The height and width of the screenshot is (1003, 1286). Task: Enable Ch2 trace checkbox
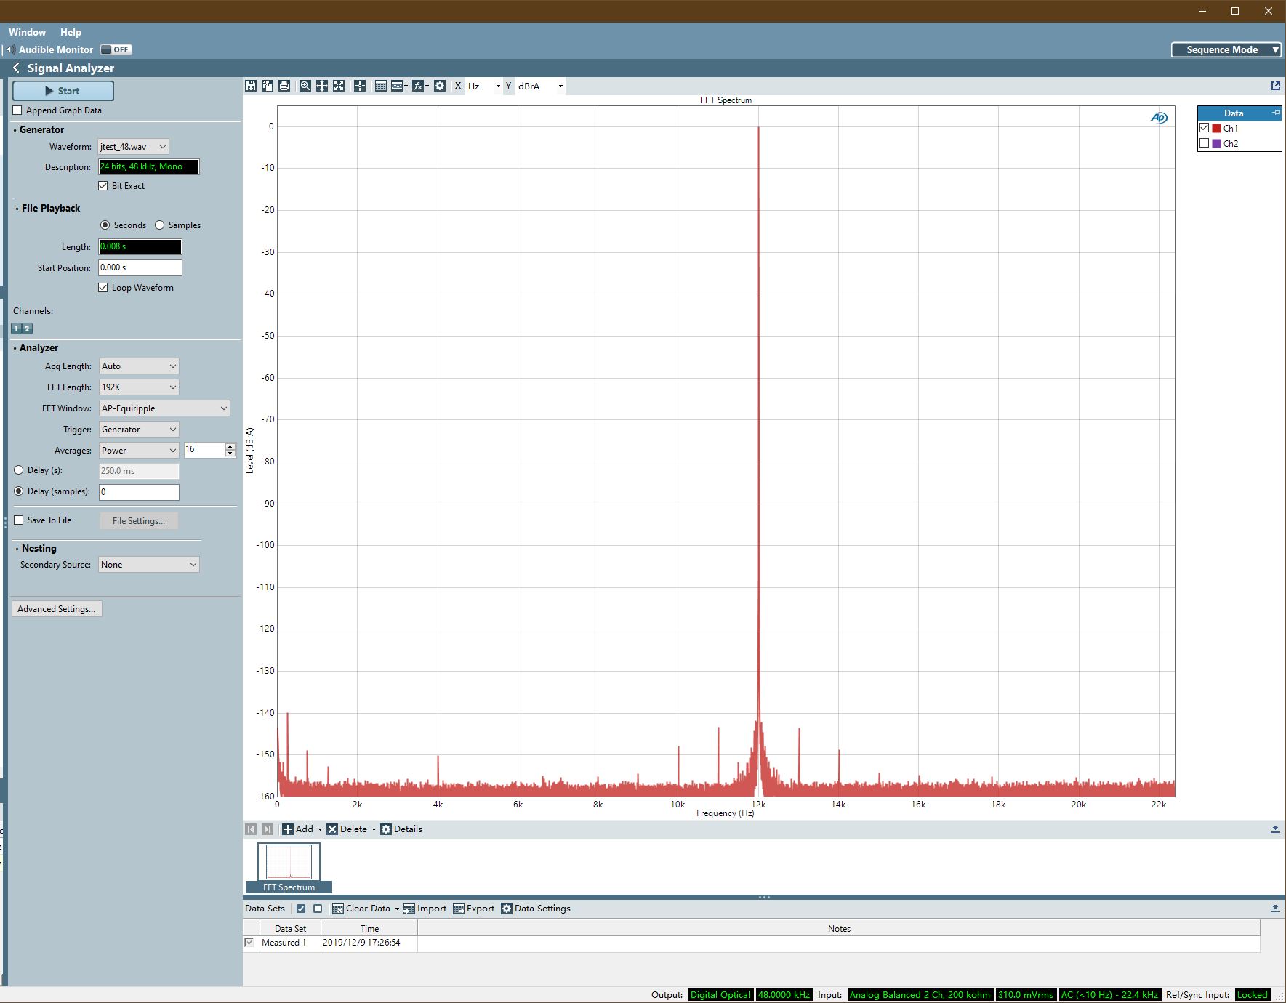point(1205,143)
